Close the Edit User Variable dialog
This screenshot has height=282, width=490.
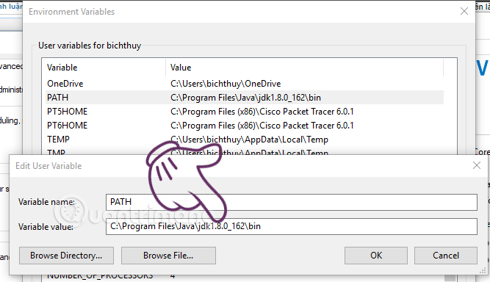pos(477,165)
